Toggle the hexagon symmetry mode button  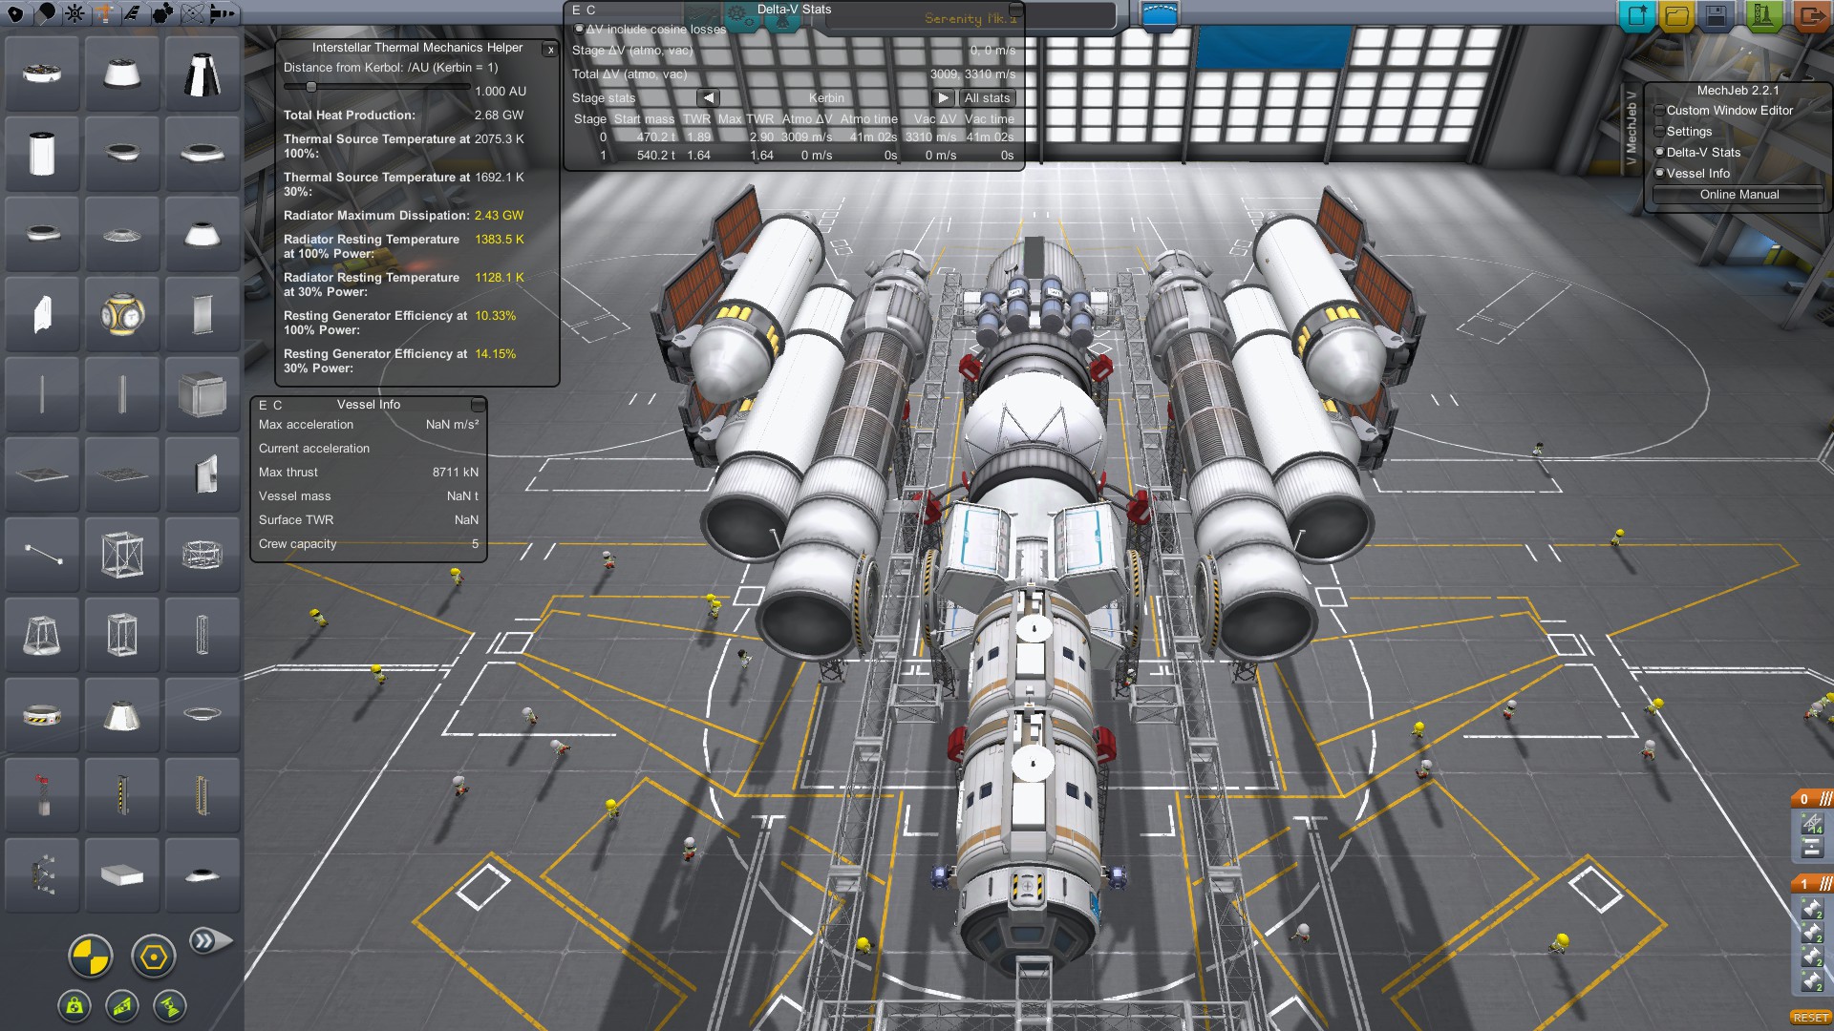click(153, 956)
